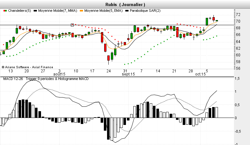Viewport: 250px width, 145px height.
Task: Click the price axis label 56
Action: click(238, 69)
